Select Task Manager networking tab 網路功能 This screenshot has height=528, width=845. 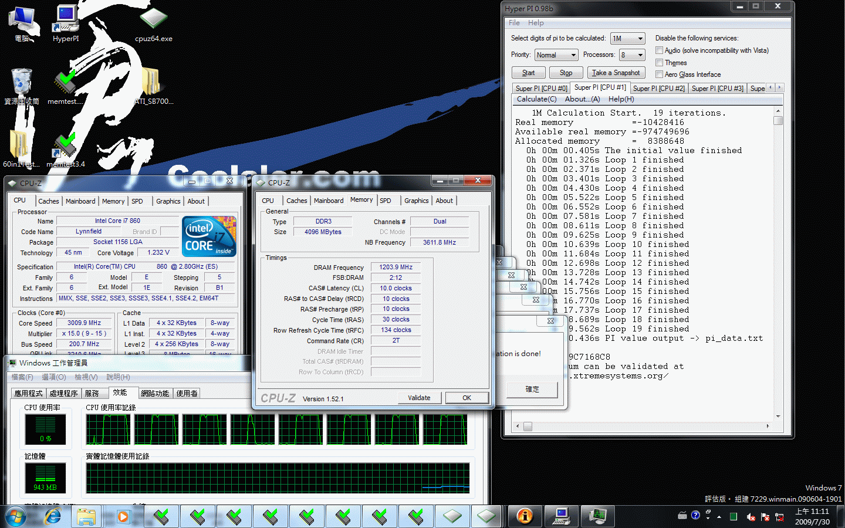[155, 393]
